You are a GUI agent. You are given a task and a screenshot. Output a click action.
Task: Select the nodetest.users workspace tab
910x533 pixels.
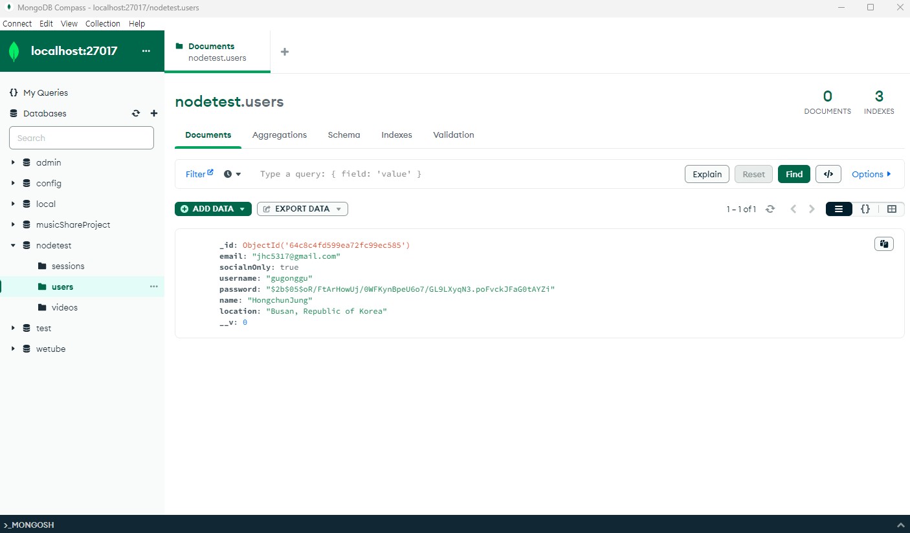click(217, 52)
